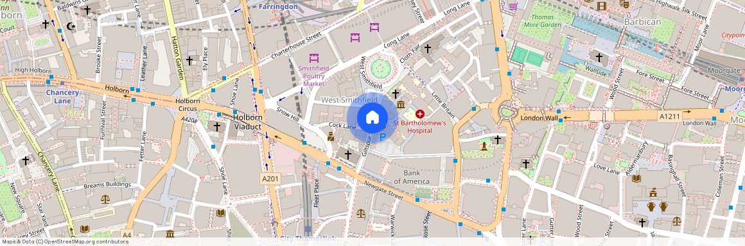This screenshot has width=745, height=246.
Task: Click the museum icon beside the A4 label
Action: 170,234
